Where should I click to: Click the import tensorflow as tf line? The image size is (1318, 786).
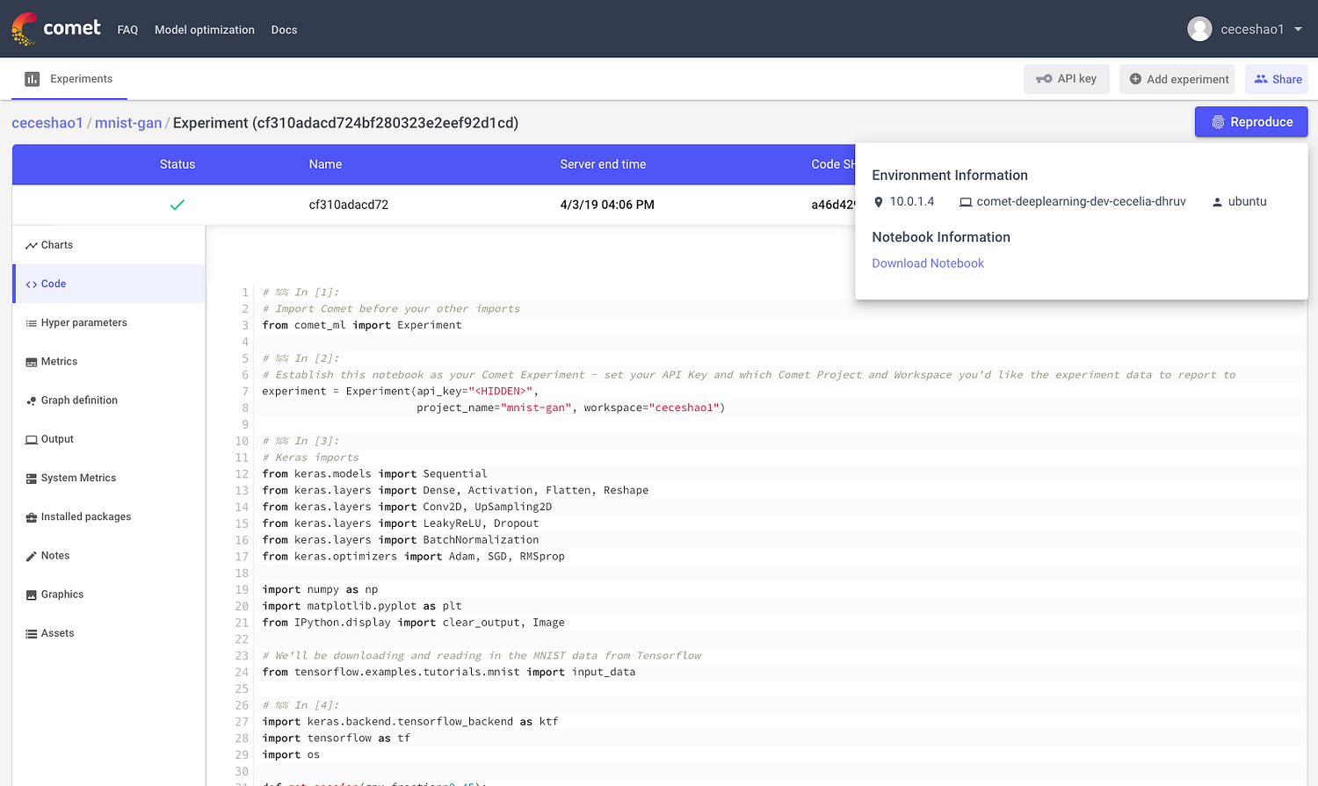coord(336,738)
